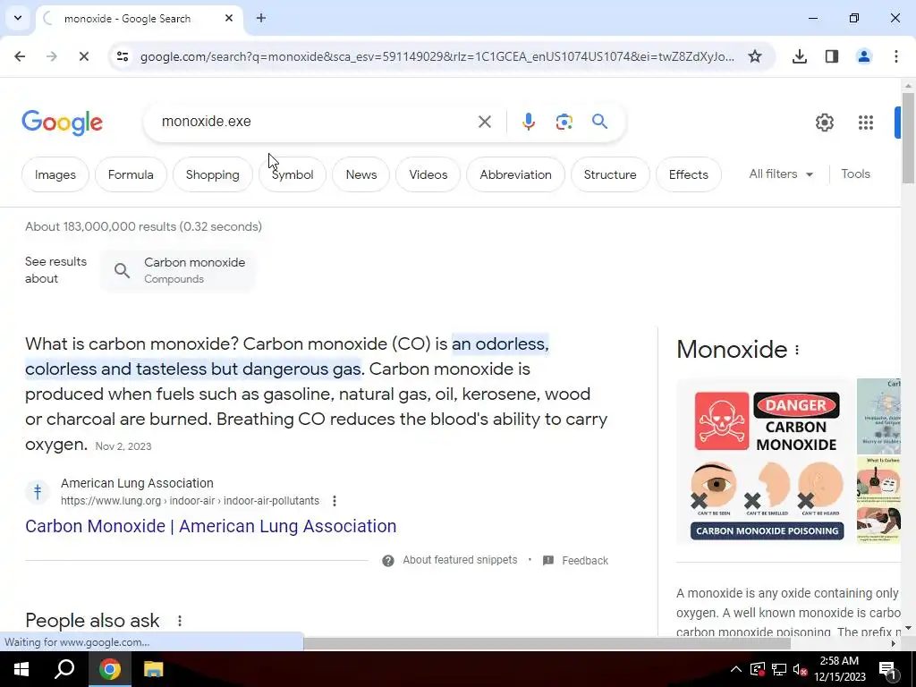Open People also ask options menu
The width and height of the screenshot is (916, 687).
(x=180, y=621)
